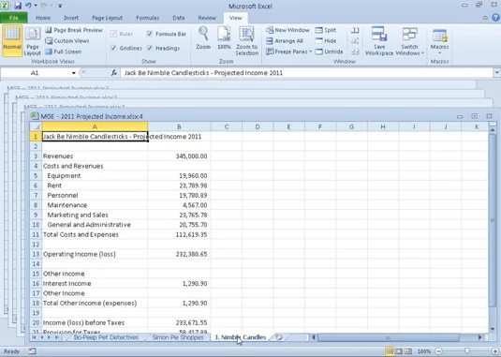Screen dimensions: 501x357
Task: Select Normal workbook view
Action: pos(12,40)
